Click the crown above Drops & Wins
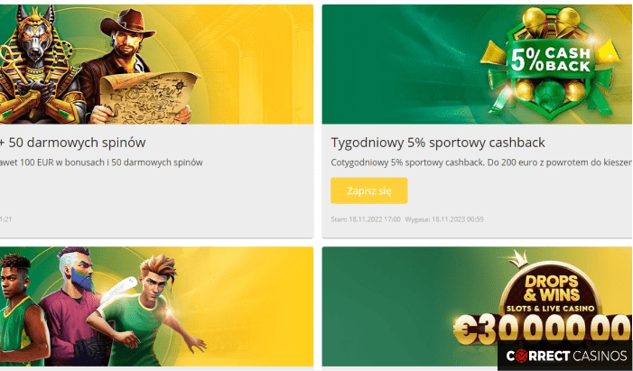This screenshot has height=371, width=633. [518, 259]
